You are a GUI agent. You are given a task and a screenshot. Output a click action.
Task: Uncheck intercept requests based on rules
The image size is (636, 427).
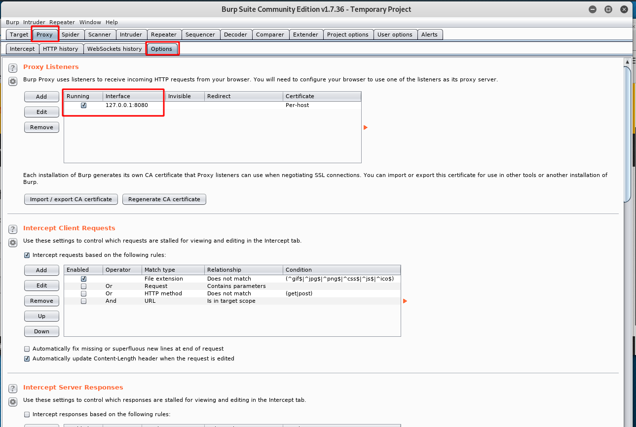coord(27,255)
